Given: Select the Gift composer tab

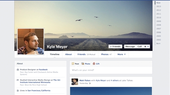Looking at the screenshot, I should click(96, 64).
